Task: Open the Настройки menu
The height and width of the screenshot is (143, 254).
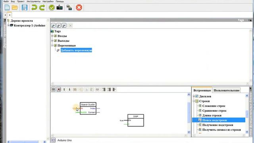Action: [x=48, y=2]
